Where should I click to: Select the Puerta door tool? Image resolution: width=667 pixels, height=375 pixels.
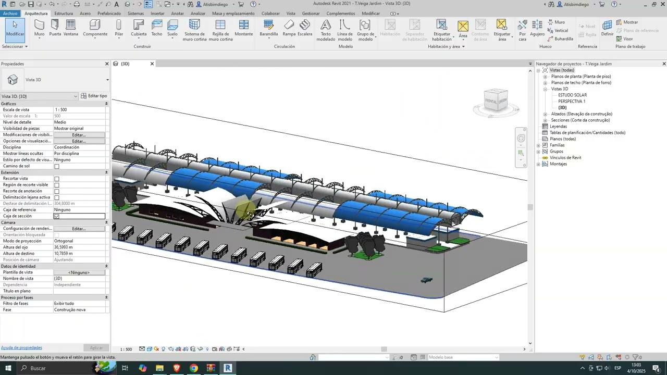click(x=55, y=28)
